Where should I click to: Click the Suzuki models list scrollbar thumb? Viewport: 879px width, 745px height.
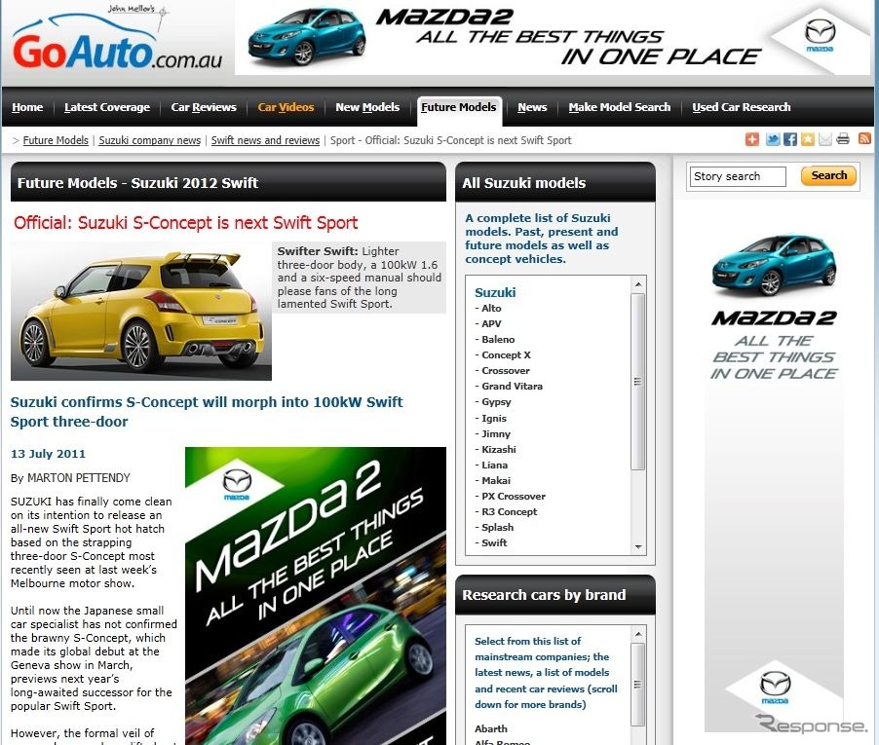point(637,382)
